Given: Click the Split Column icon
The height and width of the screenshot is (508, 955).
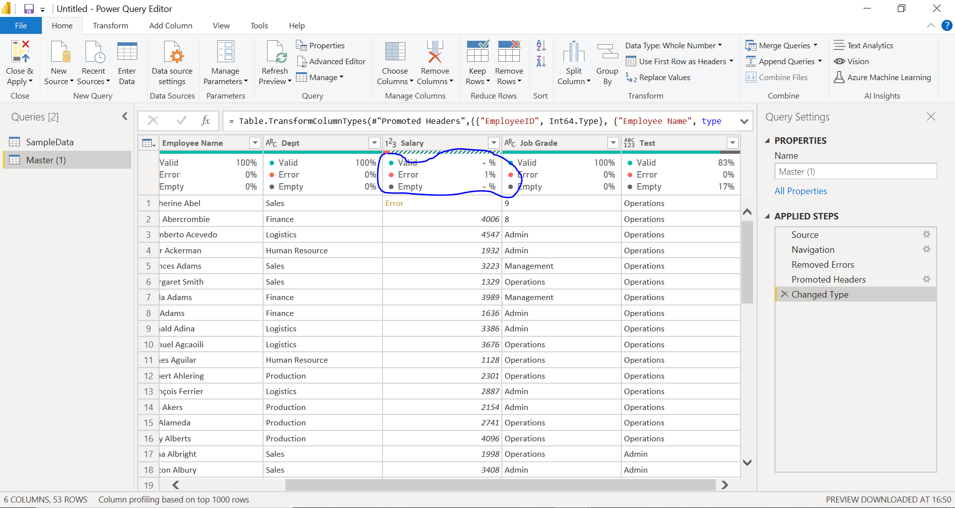Looking at the screenshot, I should [x=573, y=52].
